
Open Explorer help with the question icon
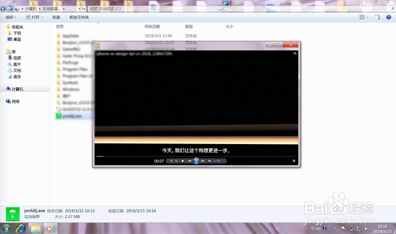click(x=388, y=17)
